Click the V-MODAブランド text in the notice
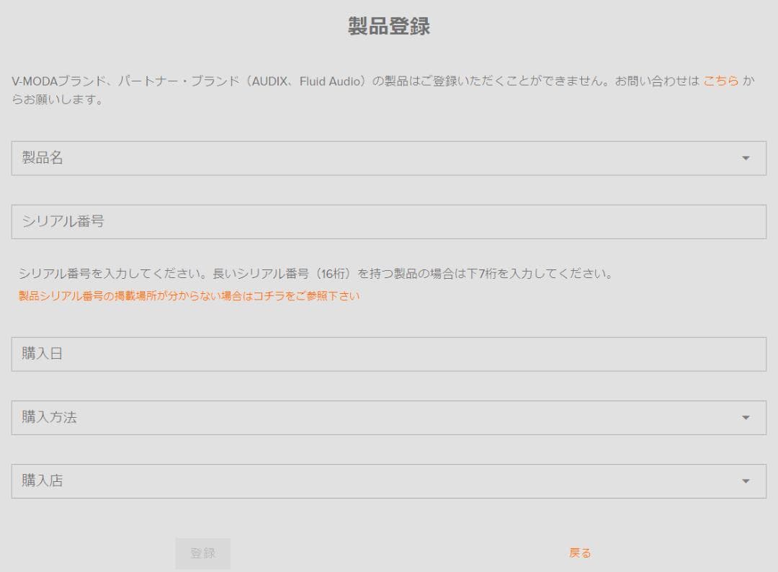Image resolution: width=778 pixels, height=572 pixels. (55, 81)
